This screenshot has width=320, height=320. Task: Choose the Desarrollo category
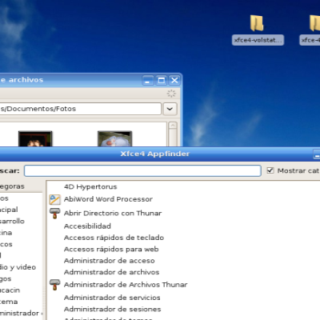[x=12, y=222]
